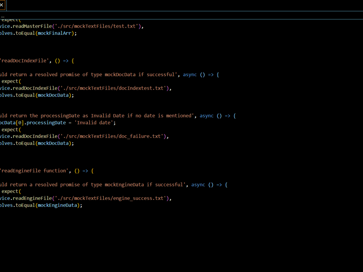This screenshot has height=272, width=363.
Task: Click the 'readDocIndexFile' describe title
Action: click(x=24, y=61)
